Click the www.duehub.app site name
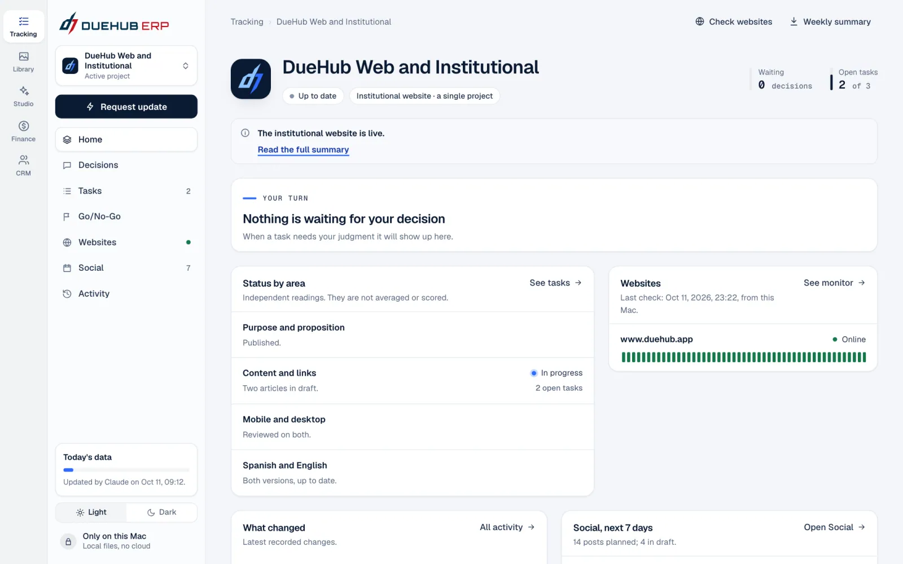Image resolution: width=903 pixels, height=564 pixels. click(x=656, y=339)
